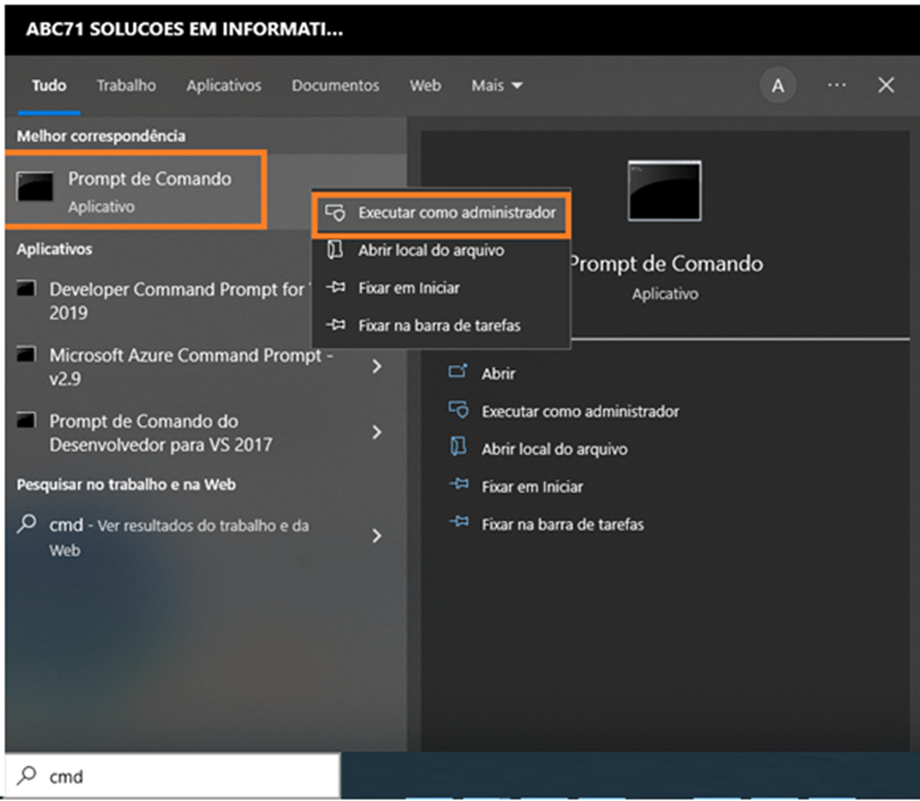Click the Microsoft Azure Command Prompt icon

tap(27, 355)
